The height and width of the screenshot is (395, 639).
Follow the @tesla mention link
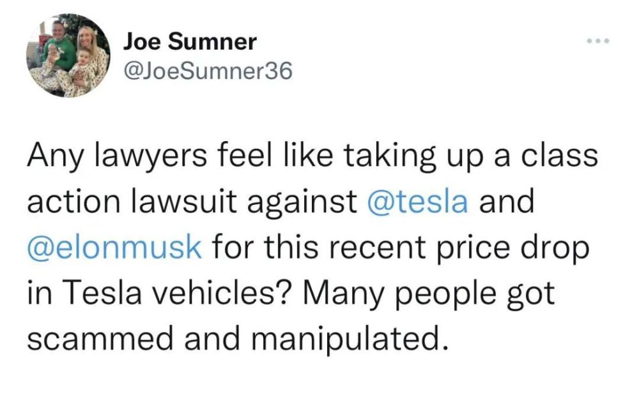coord(418,202)
